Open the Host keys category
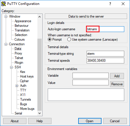 pos(27,76)
